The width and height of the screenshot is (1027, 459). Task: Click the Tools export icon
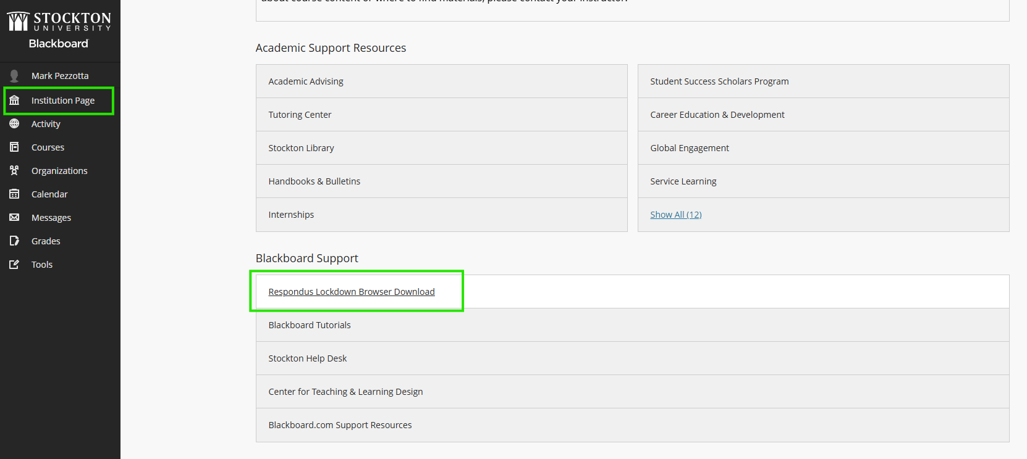tap(14, 265)
